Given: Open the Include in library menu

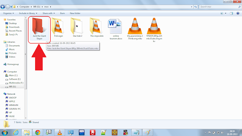Looking at the screenshot, I should coord(28,13).
